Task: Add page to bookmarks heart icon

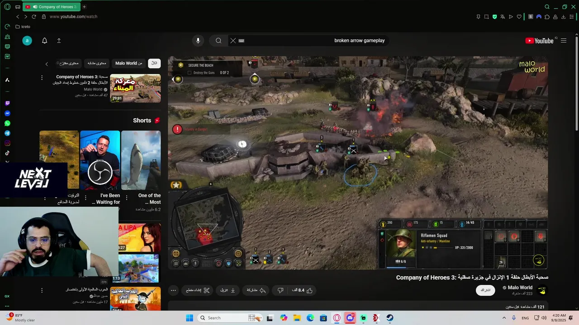Action: [519, 17]
